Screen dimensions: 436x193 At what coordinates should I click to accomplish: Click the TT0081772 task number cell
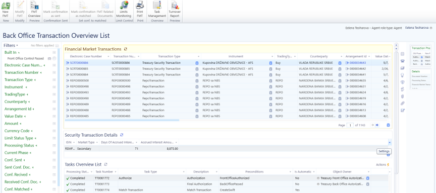105,178
